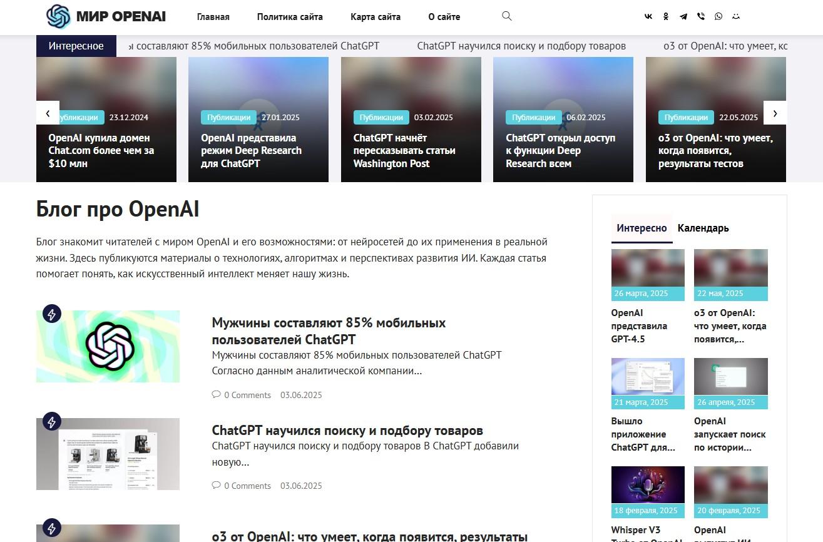Click Публикации badge dated 27.01.2025
This screenshot has width=823, height=542.
(228, 117)
